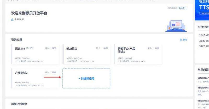Open the 企业认证 link
Image resolution: width=209 pixels, height=109 pixels.
point(19,20)
